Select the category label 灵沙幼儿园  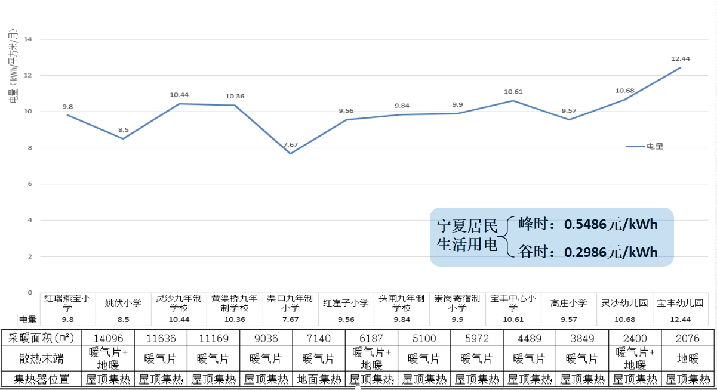624,303
